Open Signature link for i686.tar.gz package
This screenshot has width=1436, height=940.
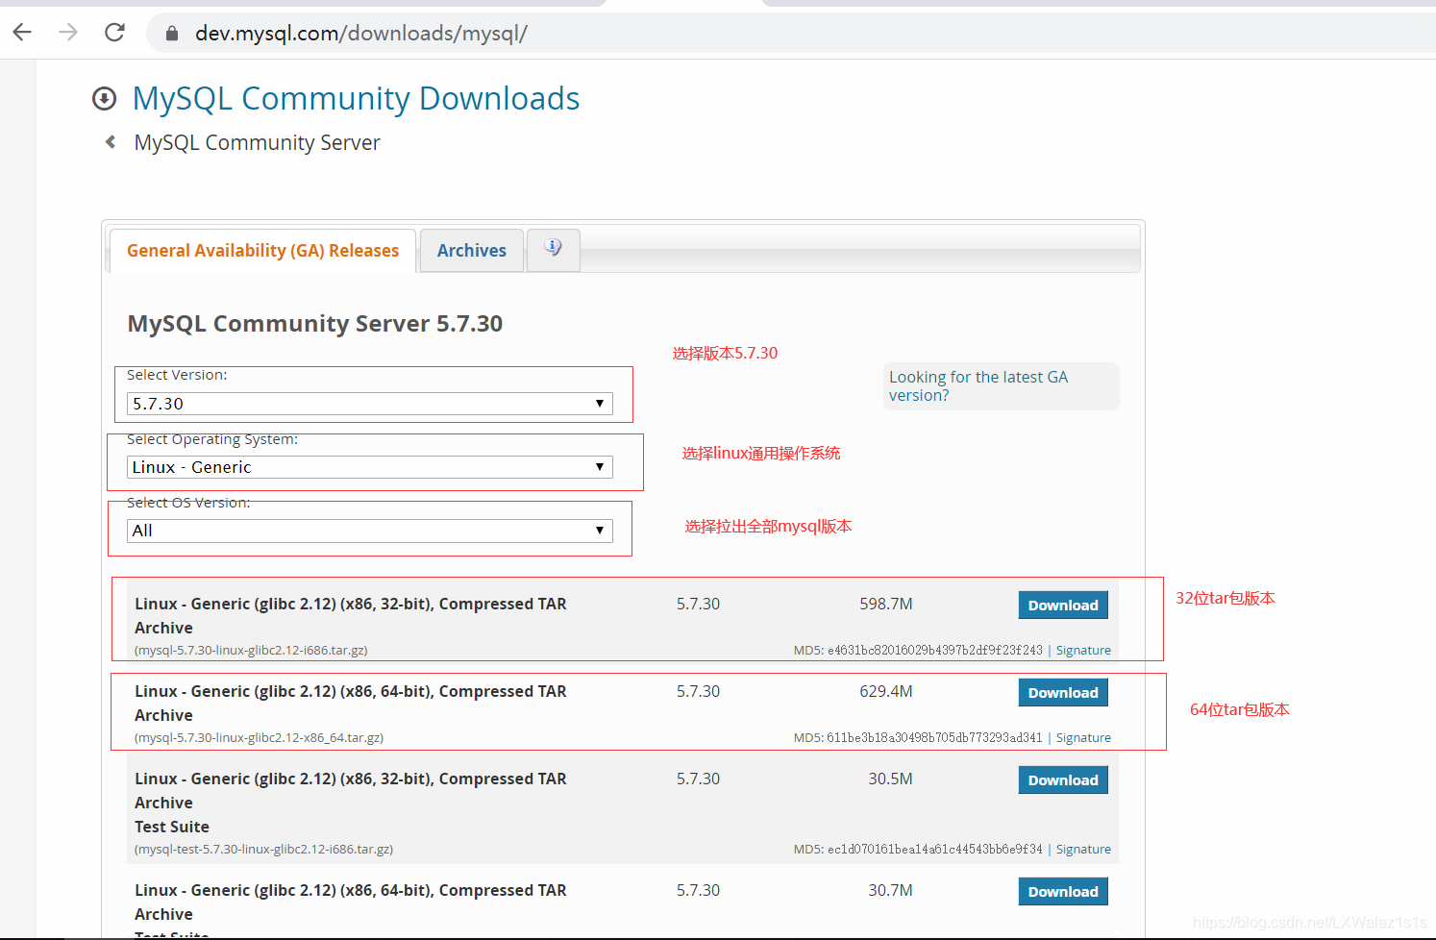coord(1083,651)
